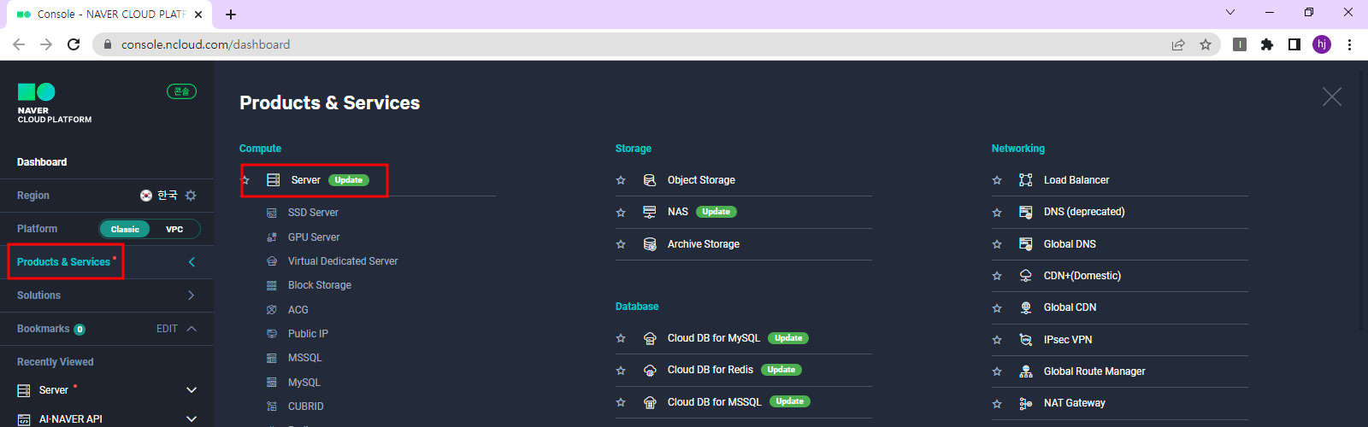Screen dimensions: 1368x427
Task: Open the Dashboard menu item
Action: (x=42, y=162)
